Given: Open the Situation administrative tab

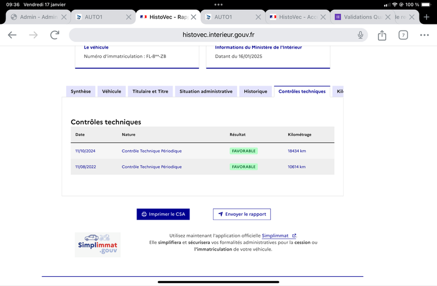Looking at the screenshot, I should (206, 92).
